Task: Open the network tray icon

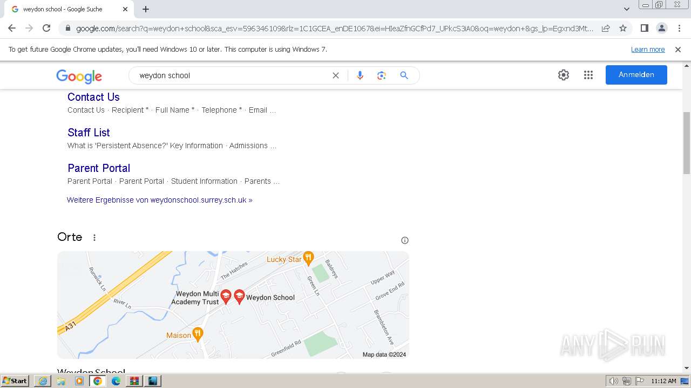Action: [x=627, y=381]
